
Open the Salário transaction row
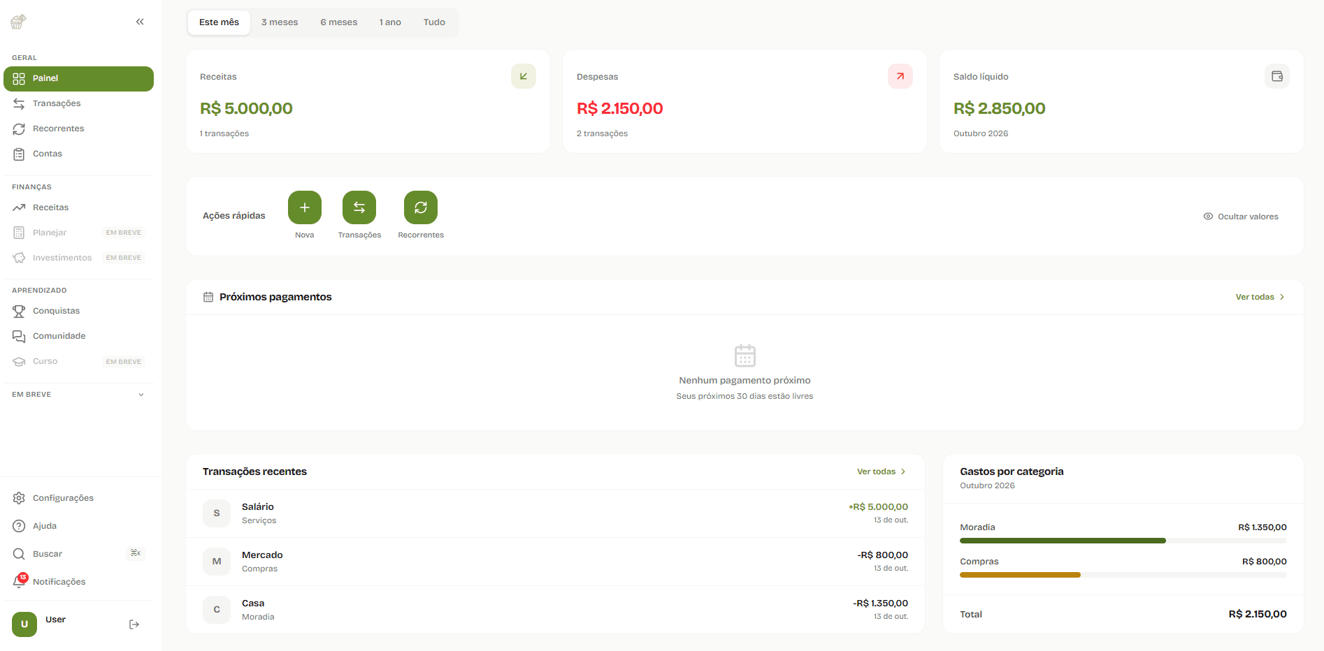point(555,513)
